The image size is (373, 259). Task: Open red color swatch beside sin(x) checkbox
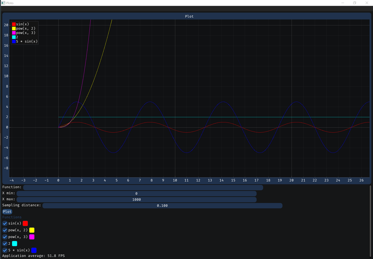(25, 223)
